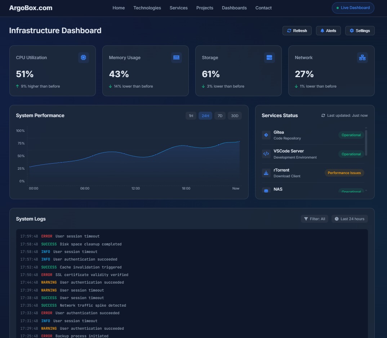The image size is (387, 338).
Task: Open the Live Dashboard link
Action: [x=352, y=8]
